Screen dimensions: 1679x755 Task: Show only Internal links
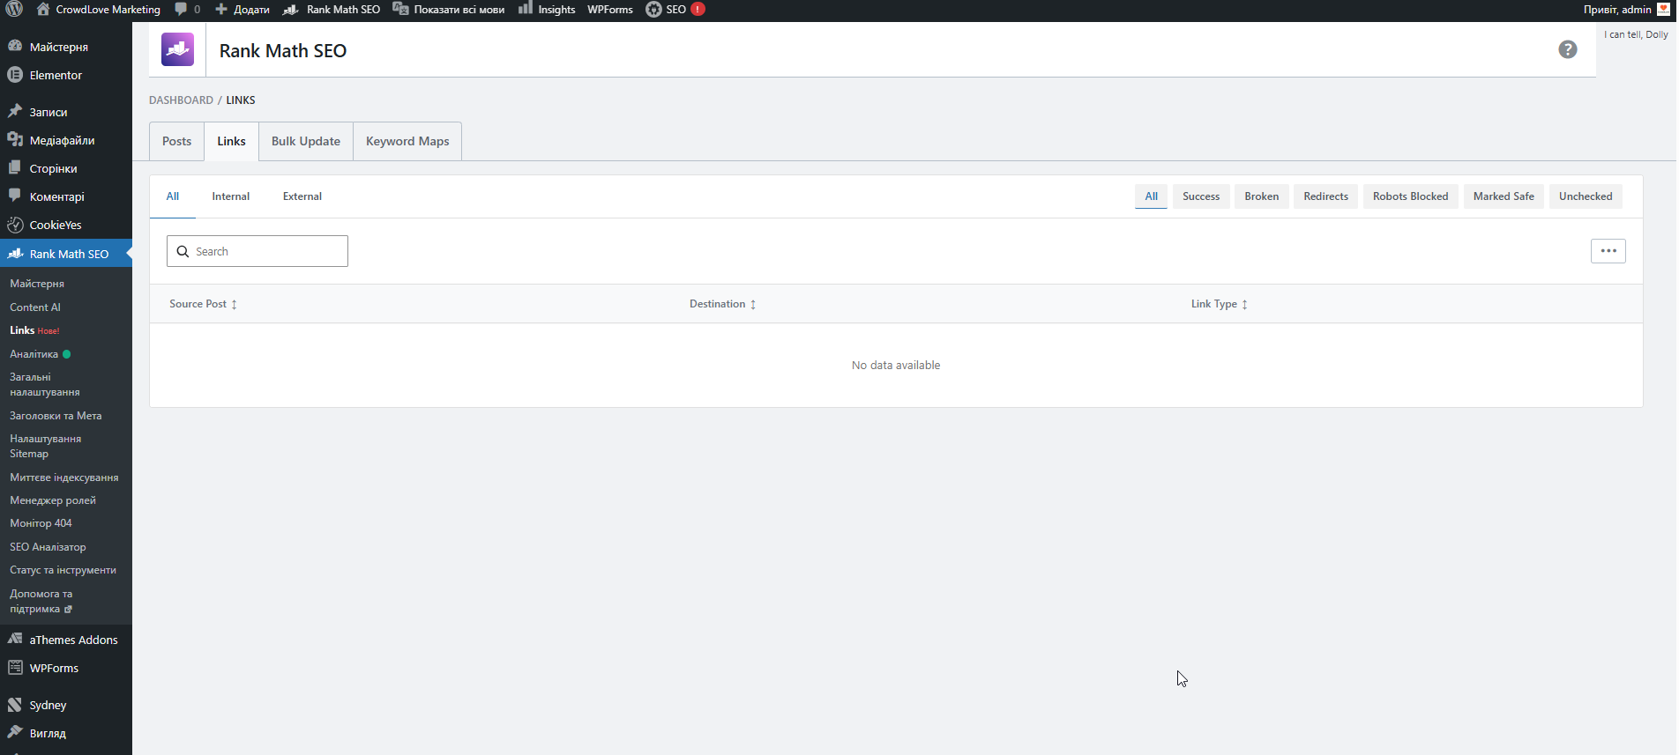[x=231, y=196]
